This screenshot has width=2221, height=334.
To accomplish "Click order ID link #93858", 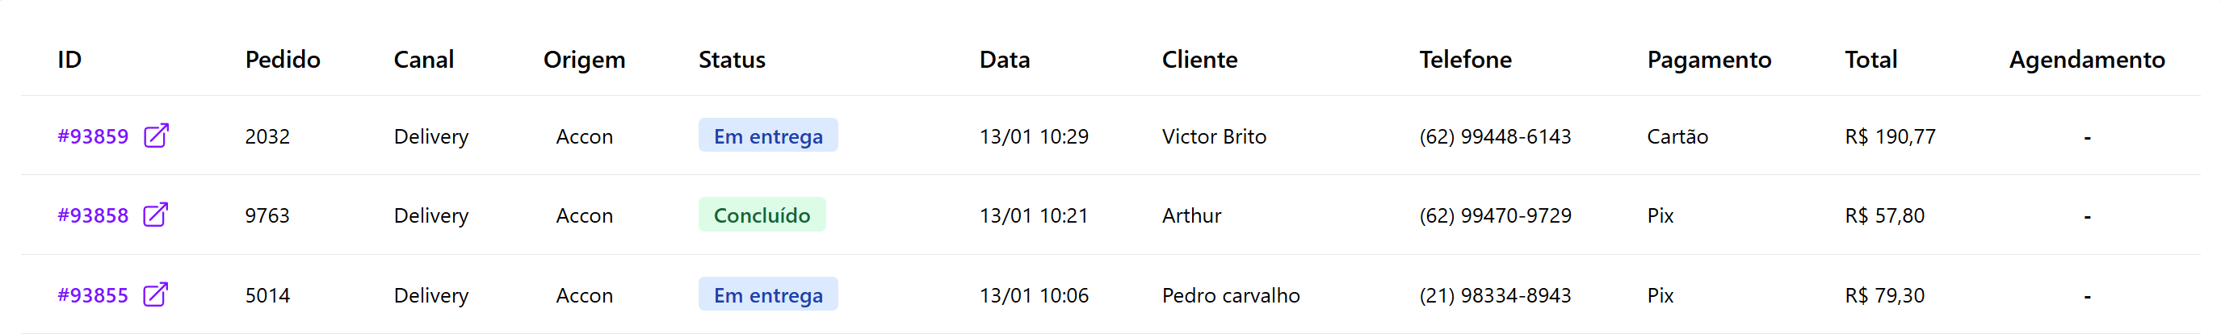I will pyautogui.click(x=92, y=216).
